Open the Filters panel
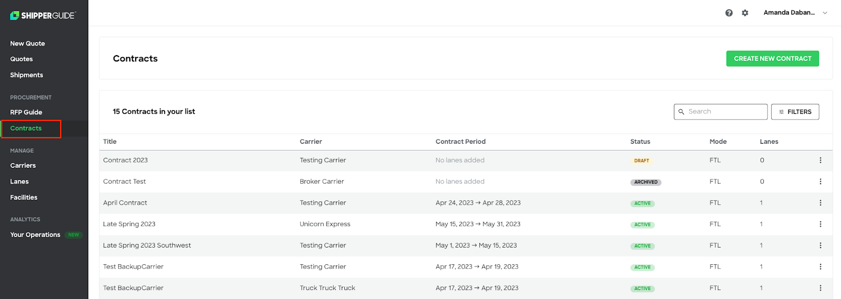841x299 pixels. coord(795,112)
